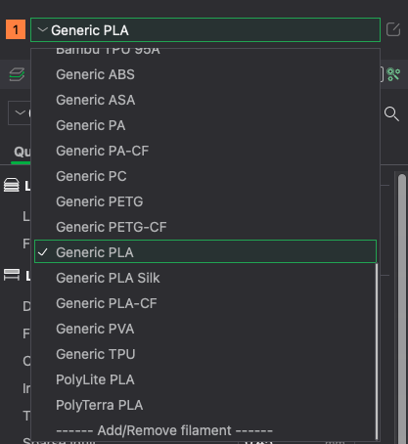Choose Generic PLA-CF filament
Image resolution: width=408 pixels, height=444 pixels.
(x=205, y=303)
